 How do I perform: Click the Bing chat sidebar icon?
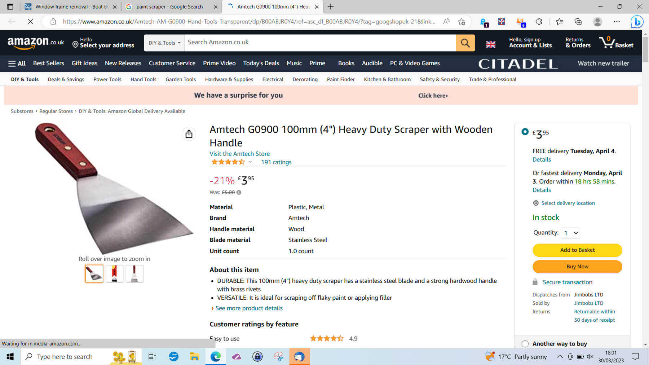[x=637, y=22]
